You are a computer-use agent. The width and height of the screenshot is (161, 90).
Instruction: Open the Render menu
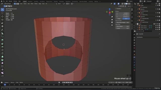coord(11,1)
